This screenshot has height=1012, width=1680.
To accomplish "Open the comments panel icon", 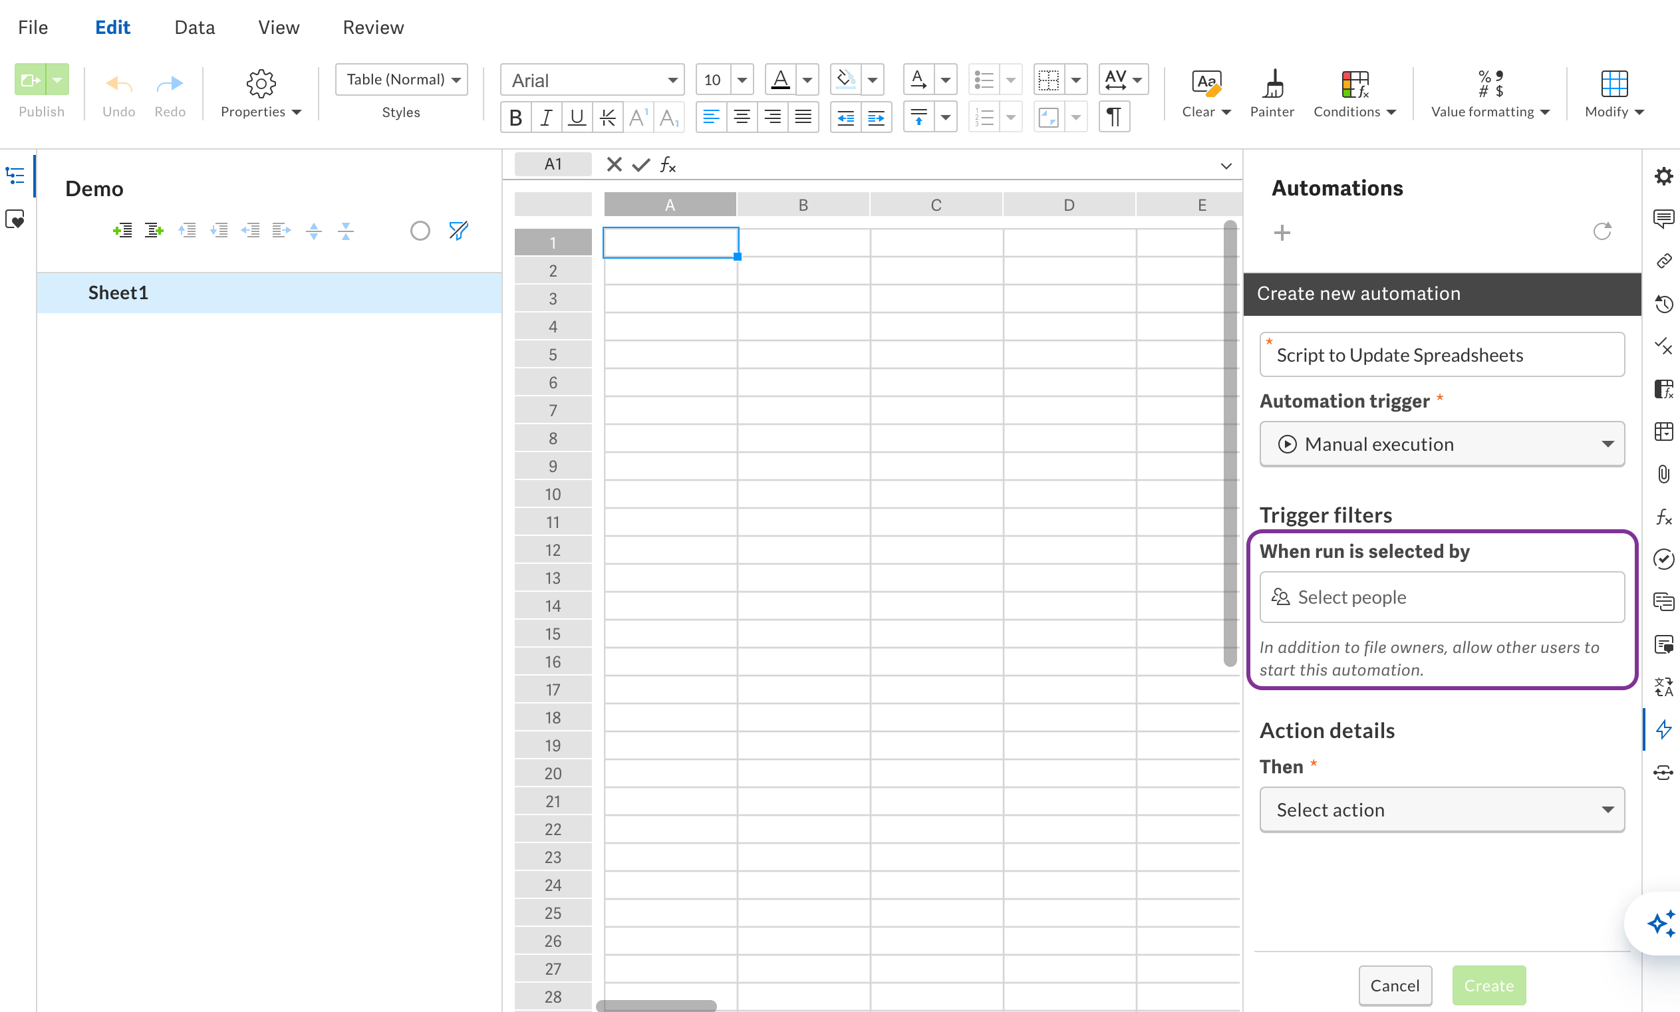I will point(1663,219).
